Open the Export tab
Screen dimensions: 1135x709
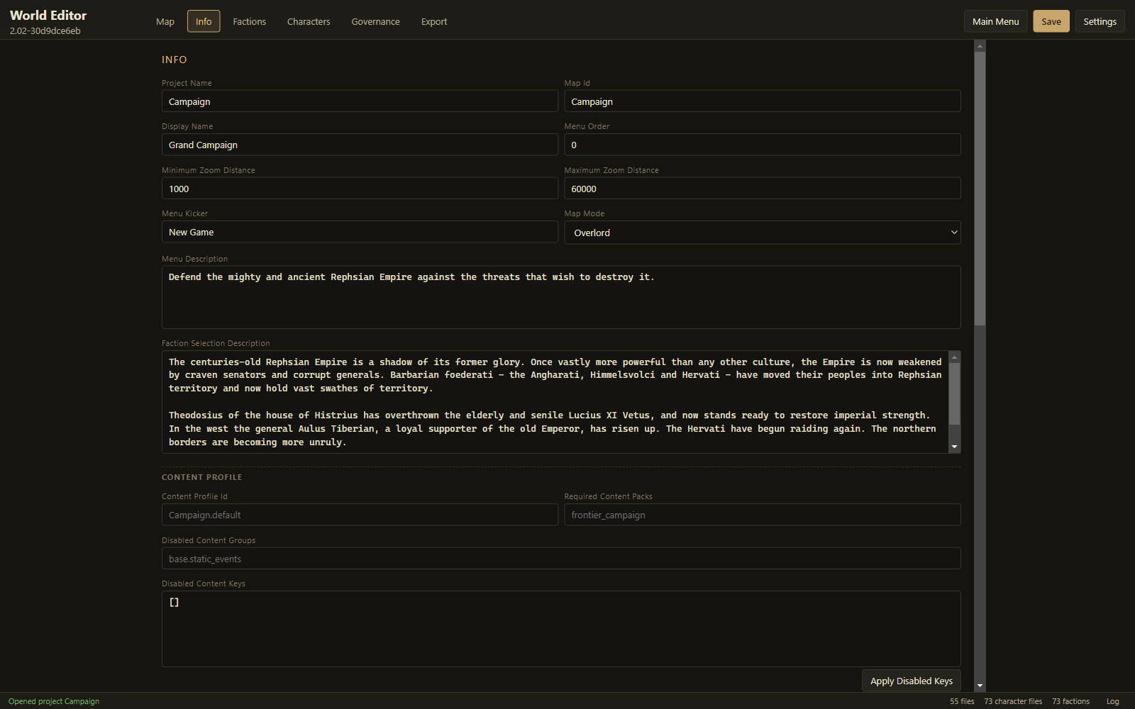click(434, 21)
